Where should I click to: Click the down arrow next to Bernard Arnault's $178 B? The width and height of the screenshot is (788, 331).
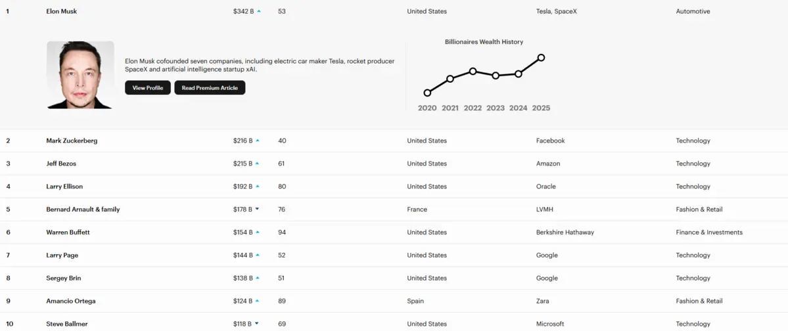[257, 210]
